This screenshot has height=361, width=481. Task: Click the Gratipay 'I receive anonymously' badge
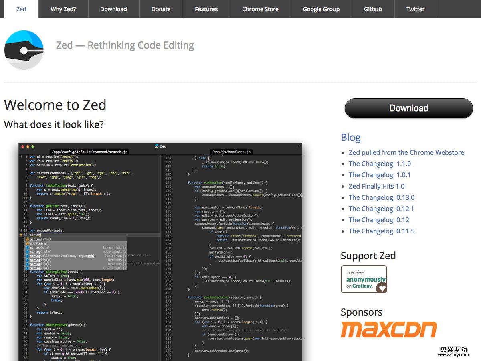[x=364, y=279]
